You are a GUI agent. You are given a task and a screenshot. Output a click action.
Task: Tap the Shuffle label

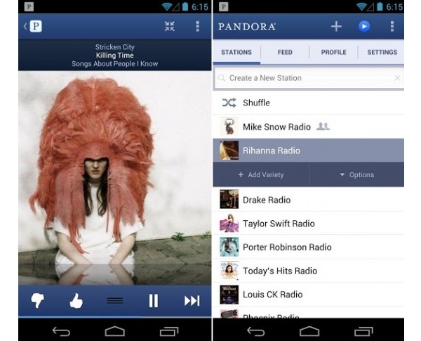(256, 103)
